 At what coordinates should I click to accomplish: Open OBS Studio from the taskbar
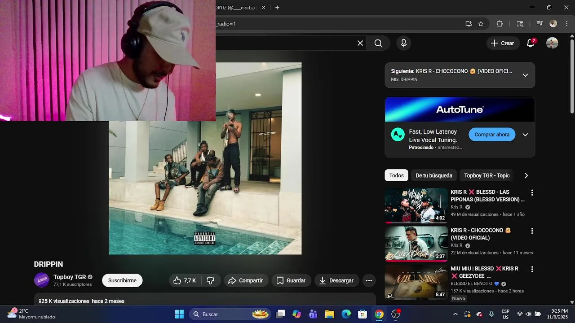coord(396,314)
